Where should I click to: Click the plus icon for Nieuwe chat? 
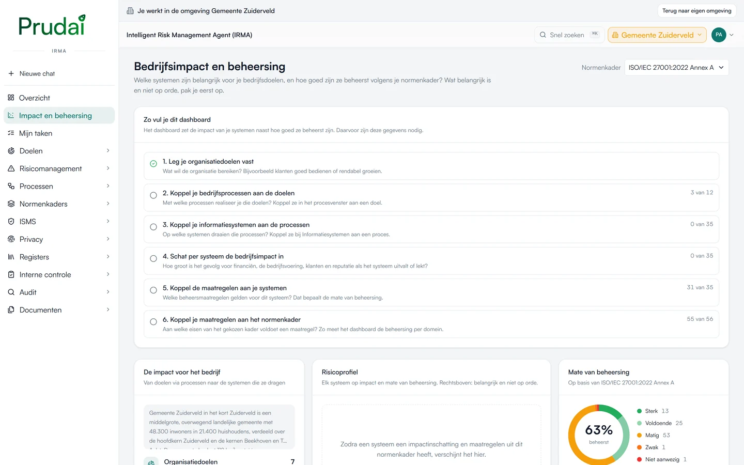pyautogui.click(x=11, y=73)
